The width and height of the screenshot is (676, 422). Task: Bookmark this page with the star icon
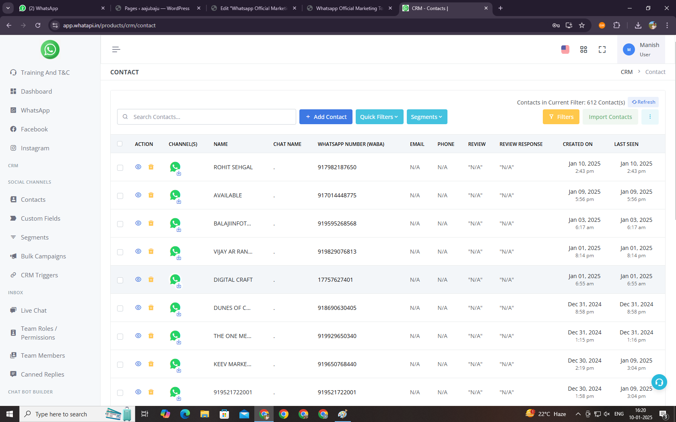(582, 25)
